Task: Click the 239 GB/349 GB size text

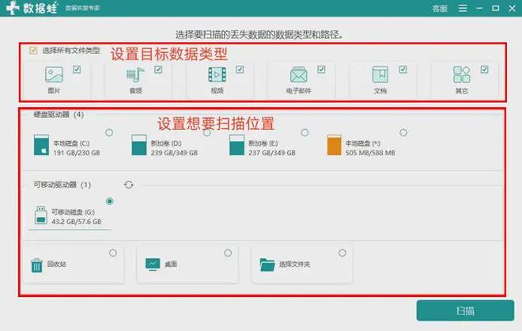Action: pyautogui.click(x=174, y=153)
